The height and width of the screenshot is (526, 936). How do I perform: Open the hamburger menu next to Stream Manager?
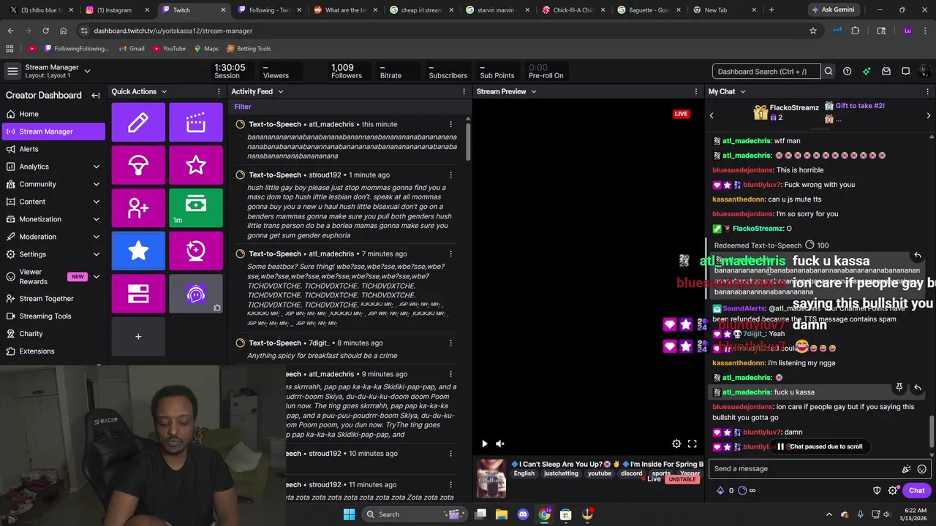click(x=12, y=71)
